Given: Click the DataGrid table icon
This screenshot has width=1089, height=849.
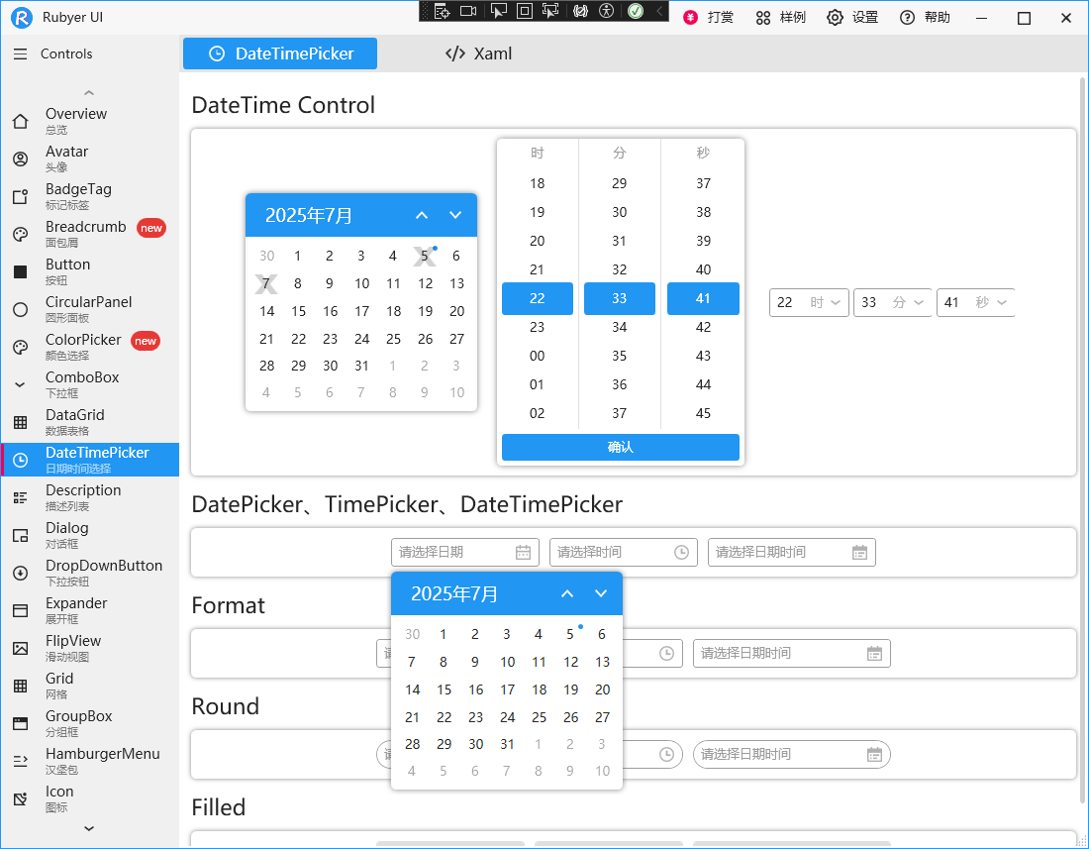Looking at the screenshot, I should [21, 422].
